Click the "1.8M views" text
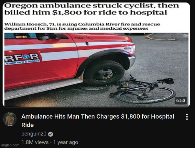195x148 pixels. pos(35,142)
